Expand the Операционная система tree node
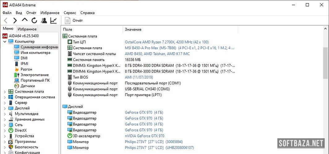329x154 pixels. (5, 97)
